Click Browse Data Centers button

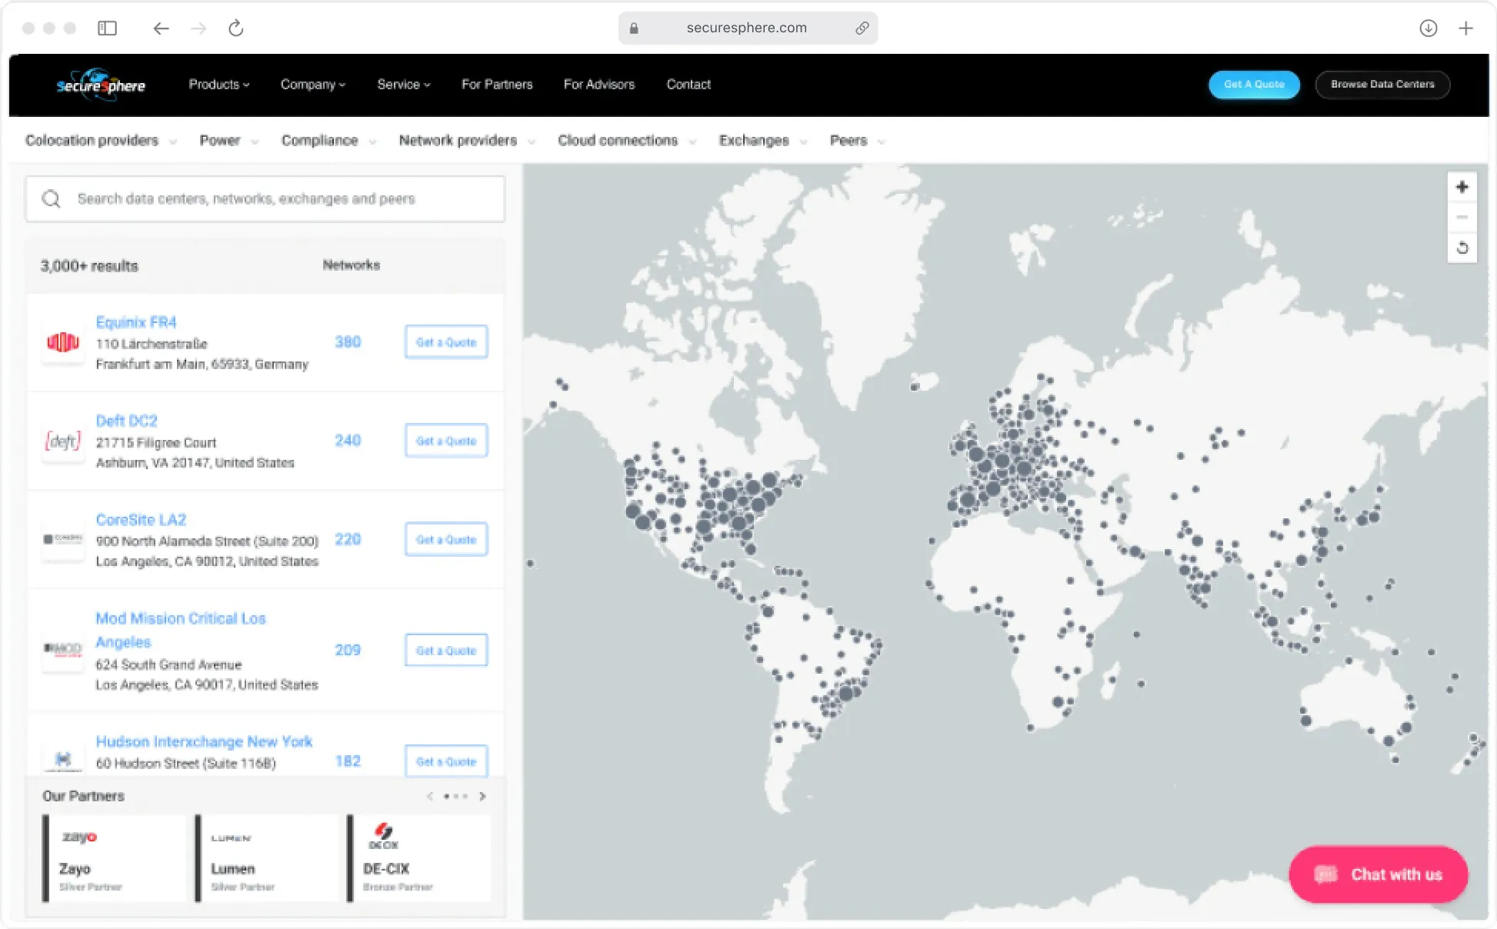tap(1382, 85)
